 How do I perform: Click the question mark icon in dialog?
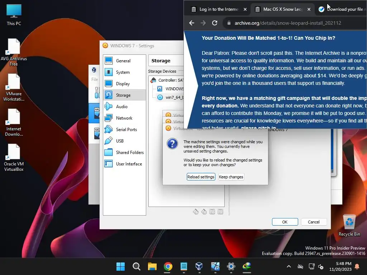[x=172, y=144]
